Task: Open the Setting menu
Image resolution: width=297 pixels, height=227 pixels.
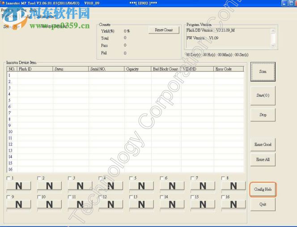Action: click(21, 10)
